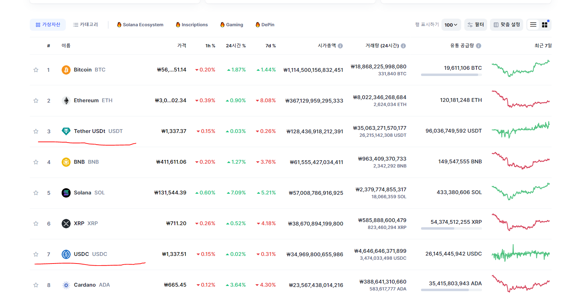Select the 카테고리 tab

pos(86,25)
